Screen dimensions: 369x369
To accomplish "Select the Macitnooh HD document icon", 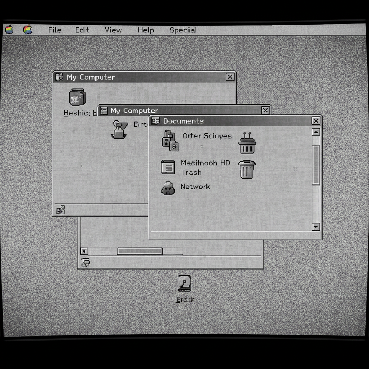I will coord(168,167).
